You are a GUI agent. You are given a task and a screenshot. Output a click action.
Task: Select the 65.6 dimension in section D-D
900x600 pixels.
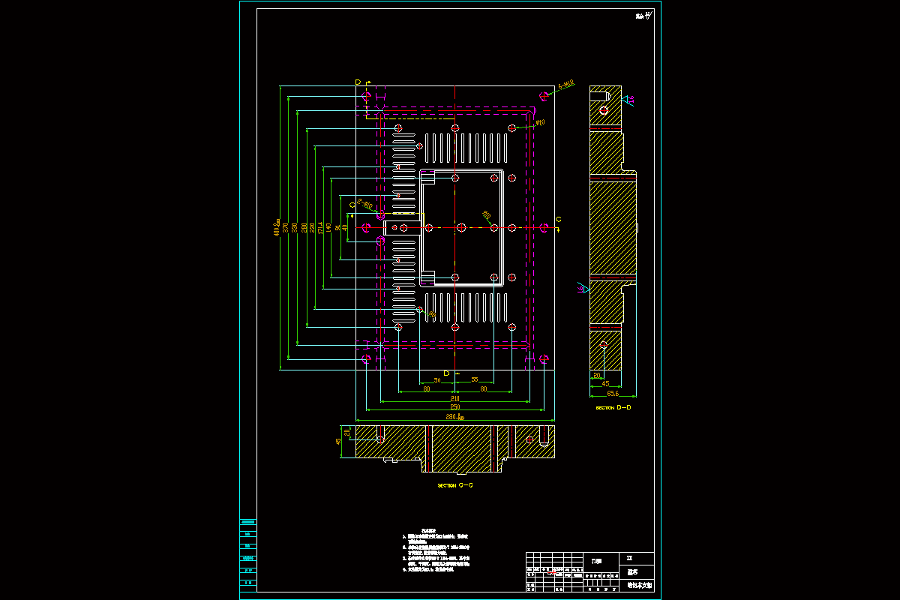[613, 393]
